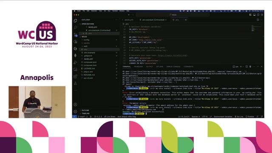Switch to the OUTPUT panel tab
Image resolution: width=272 pixels, height=153 pixels.
pos(149,67)
